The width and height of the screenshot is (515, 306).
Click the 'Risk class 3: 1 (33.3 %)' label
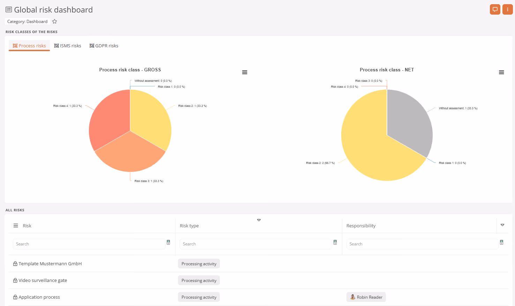click(x=149, y=181)
